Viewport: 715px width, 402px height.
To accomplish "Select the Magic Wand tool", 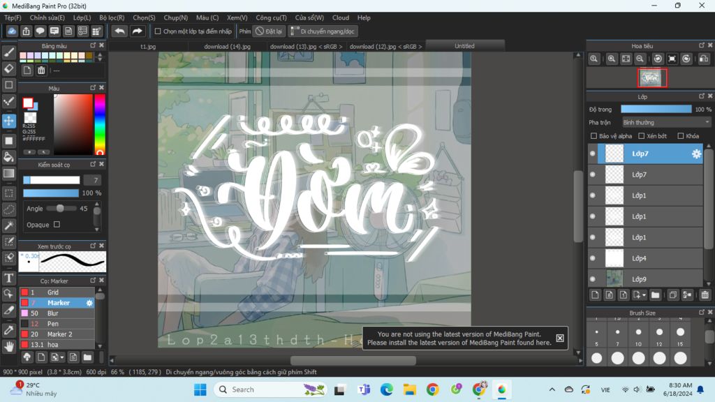I will pyautogui.click(x=8, y=225).
